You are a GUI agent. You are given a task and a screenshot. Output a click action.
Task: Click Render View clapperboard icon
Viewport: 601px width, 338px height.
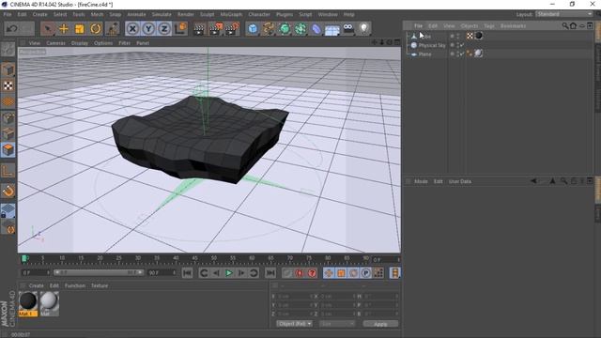click(x=199, y=29)
